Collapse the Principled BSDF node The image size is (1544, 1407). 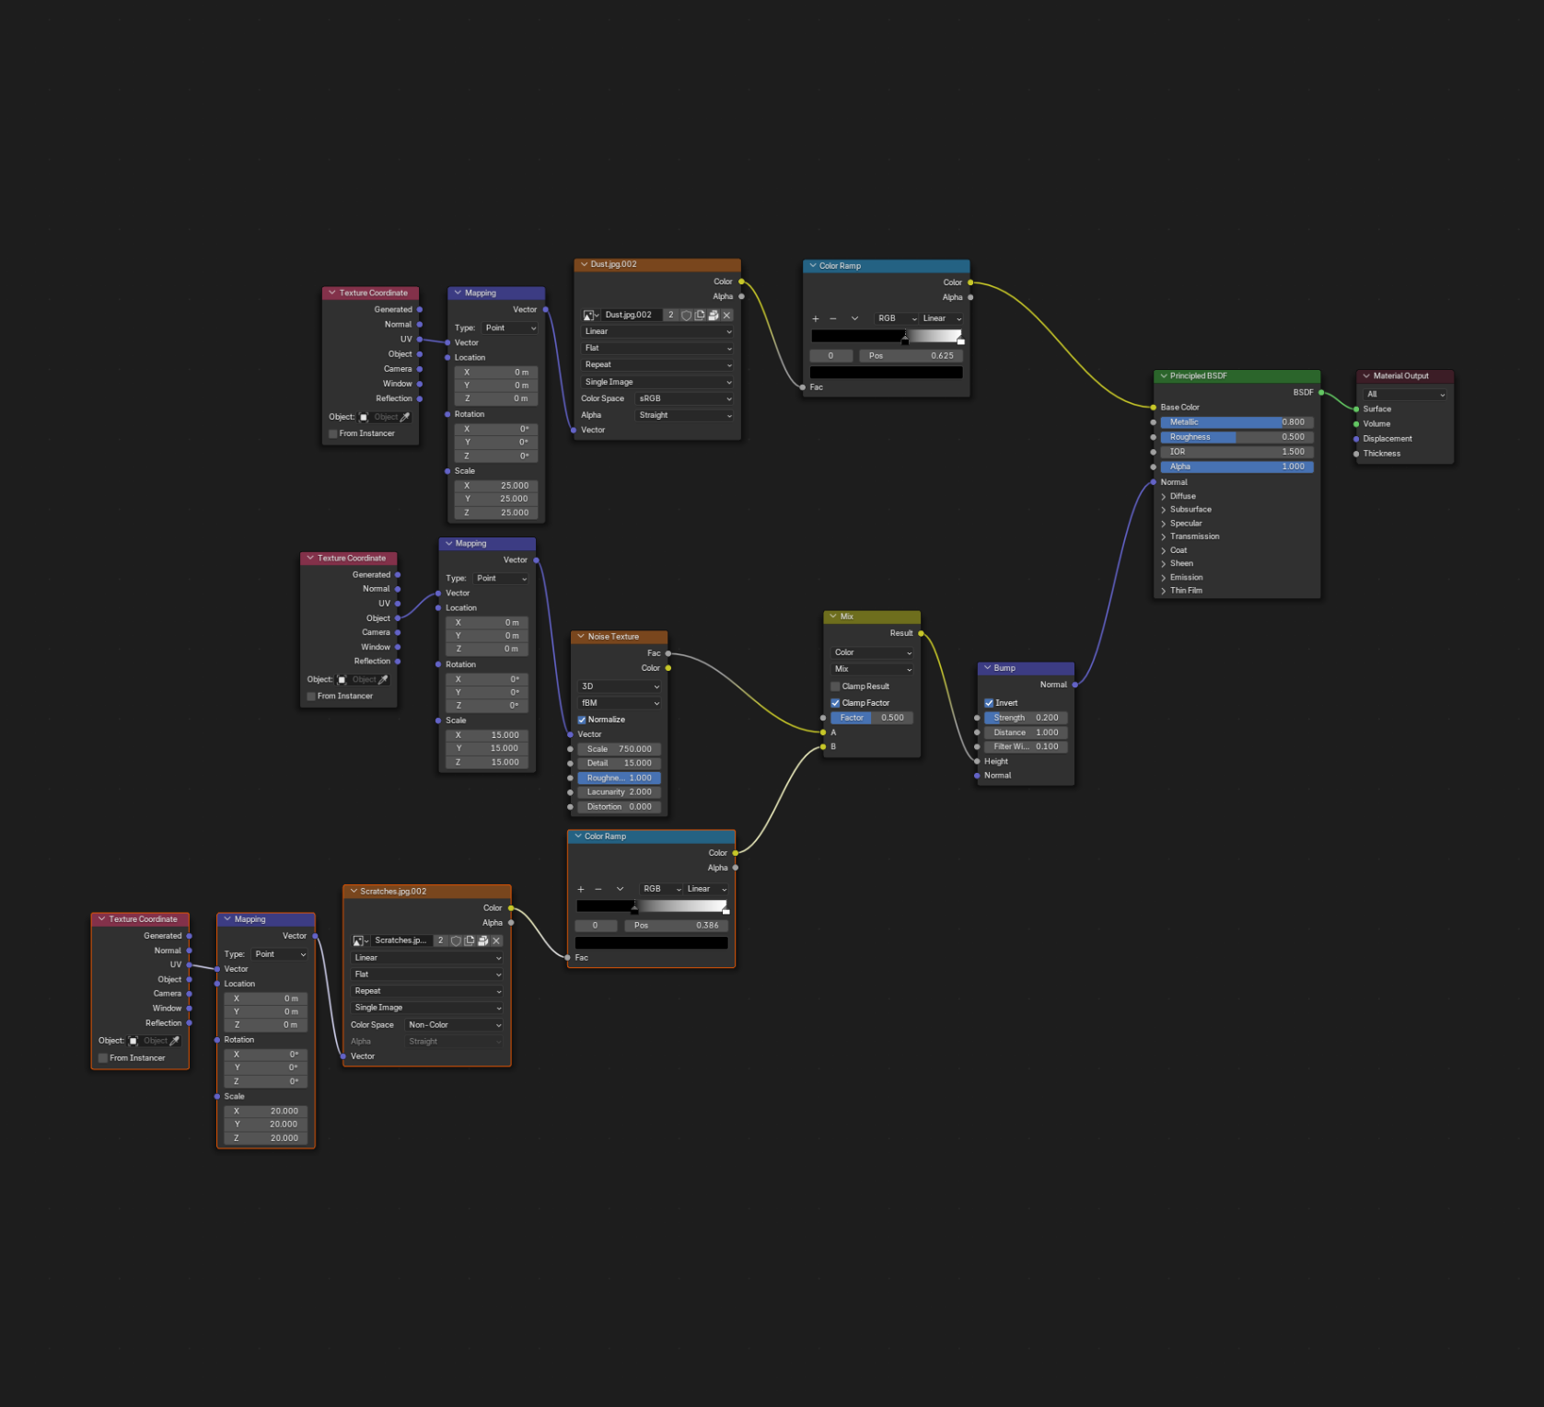pyautogui.click(x=1164, y=375)
